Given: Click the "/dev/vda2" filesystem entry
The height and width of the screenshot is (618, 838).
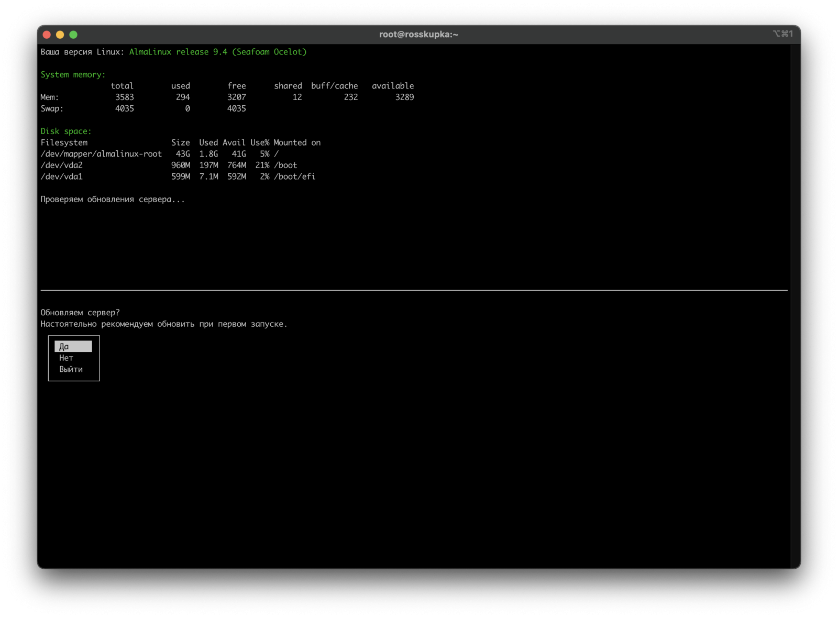Looking at the screenshot, I should (x=62, y=165).
